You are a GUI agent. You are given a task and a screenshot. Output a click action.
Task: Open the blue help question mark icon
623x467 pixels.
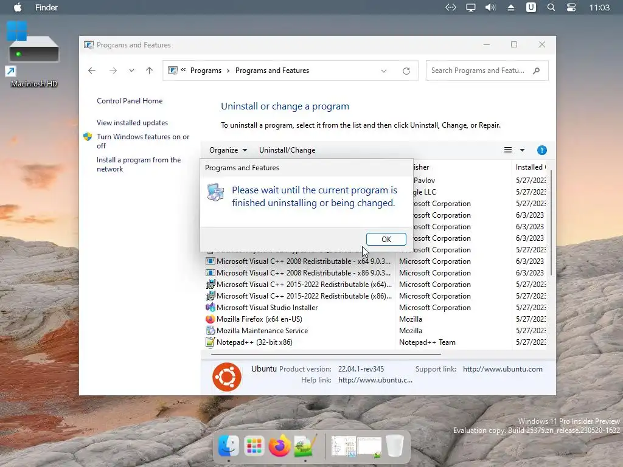(541, 150)
